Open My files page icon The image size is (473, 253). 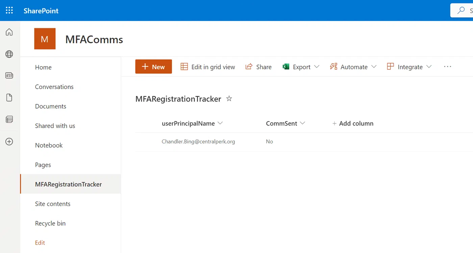[x=9, y=98]
